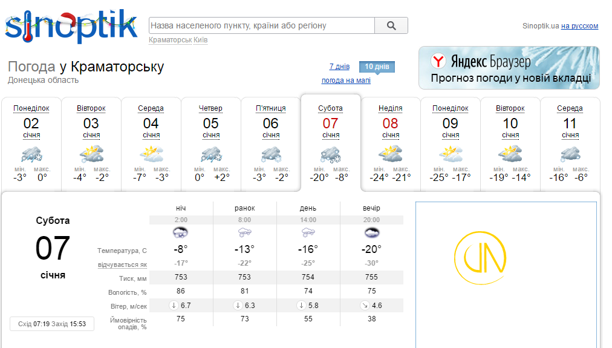
Task: Click the Yandex Browser Y logo
Action: pyautogui.click(x=438, y=61)
